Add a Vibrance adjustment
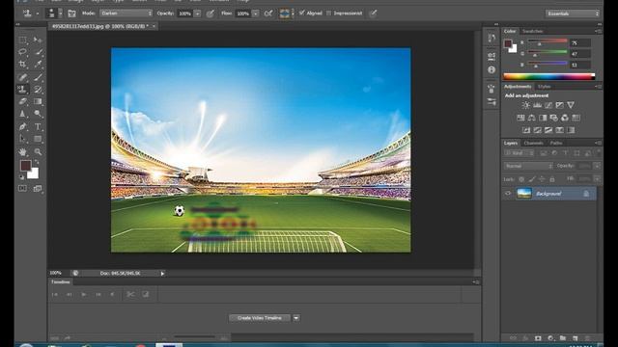The height and width of the screenshot is (347, 618). tap(571, 105)
